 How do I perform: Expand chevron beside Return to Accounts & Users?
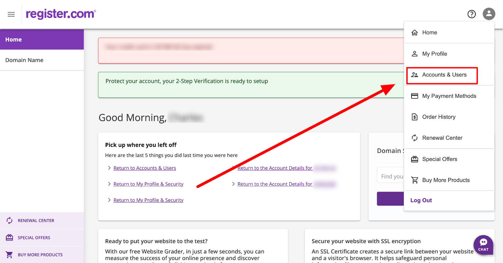[x=109, y=168]
